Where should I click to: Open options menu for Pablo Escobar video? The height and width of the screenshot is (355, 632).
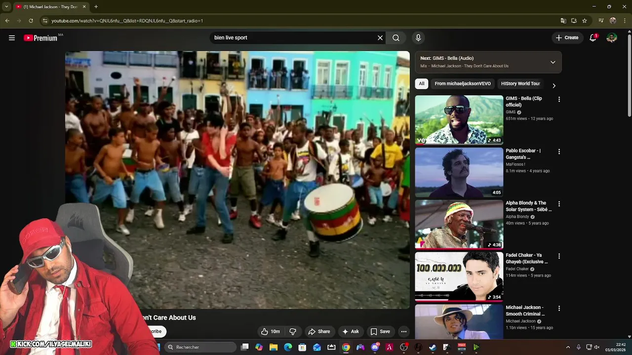pos(559,152)
